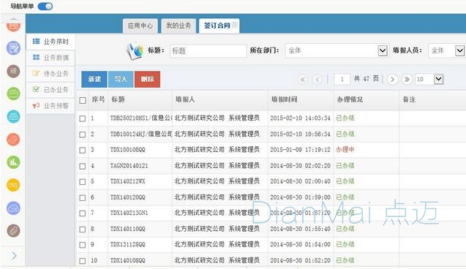Open the purple document-edit sidebar icon
Screen dimensions: 466x269
coord(13,48)
